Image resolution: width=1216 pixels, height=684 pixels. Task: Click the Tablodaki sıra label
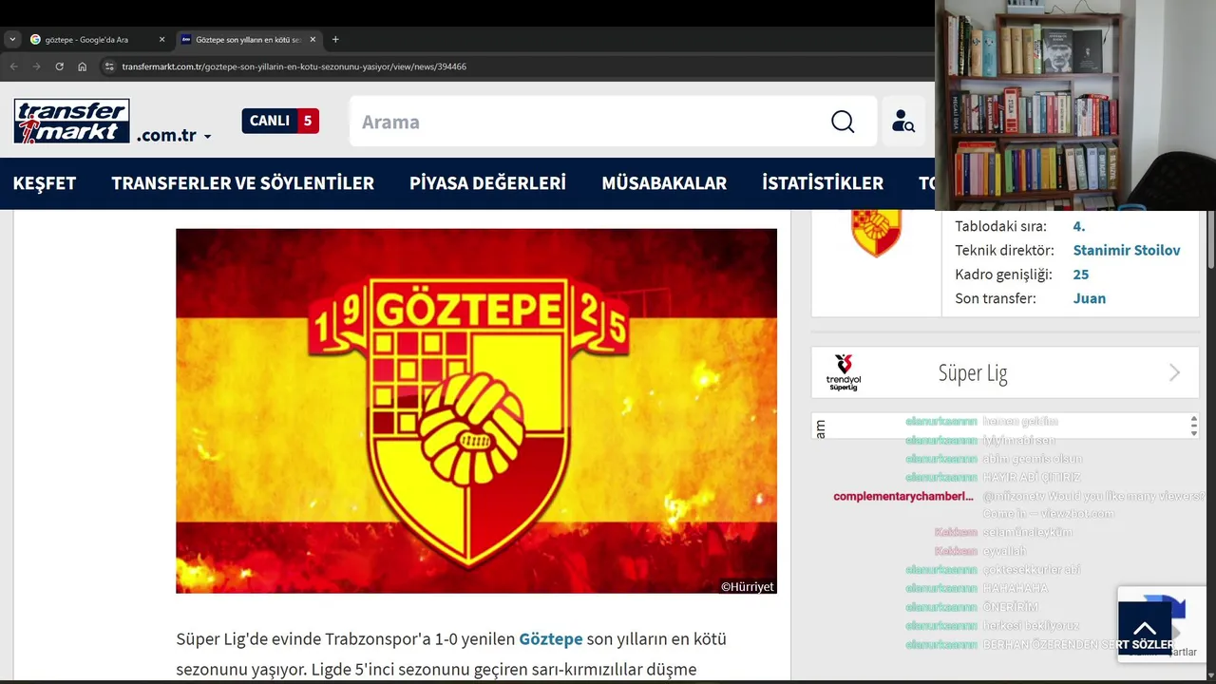coord(1001,226)
